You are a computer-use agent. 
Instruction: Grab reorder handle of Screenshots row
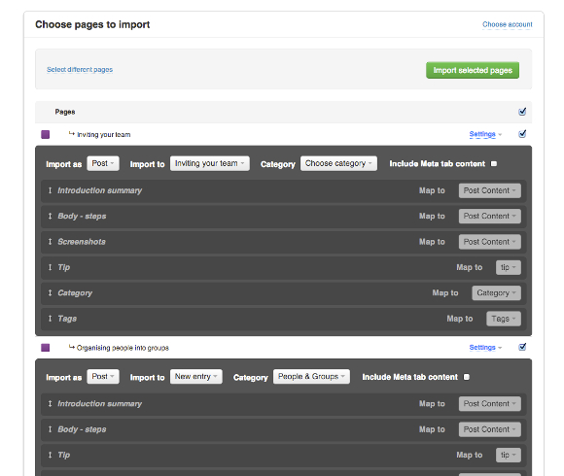point(50,242)
